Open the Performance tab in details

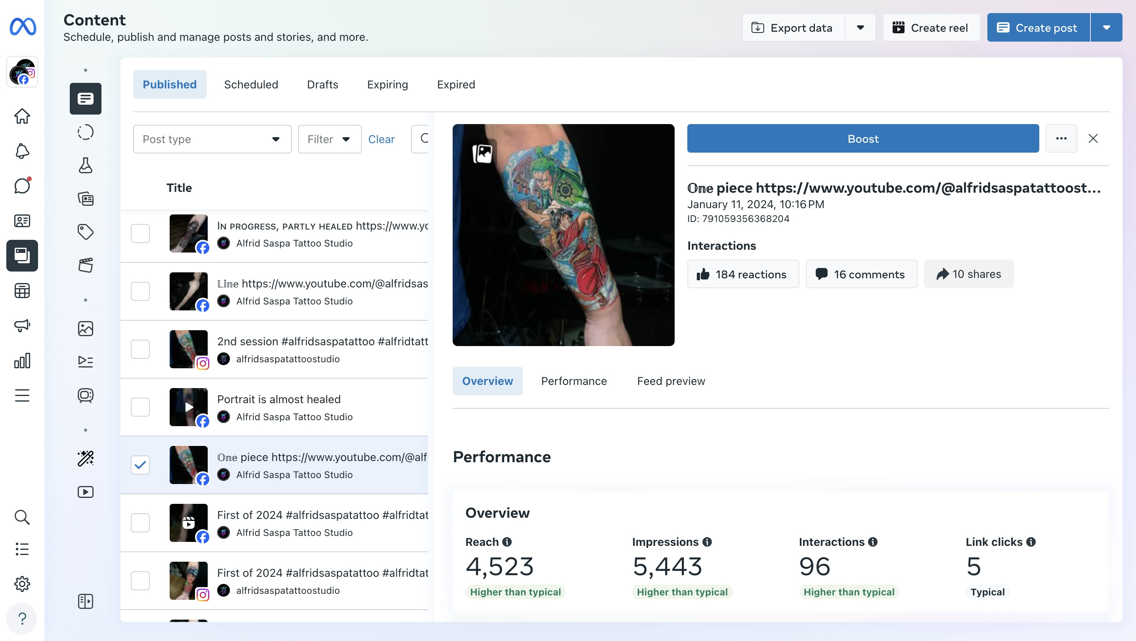tap(574, 381)
